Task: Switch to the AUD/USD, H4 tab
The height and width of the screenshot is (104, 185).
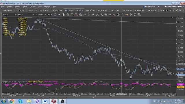Action: click(x=57, y=10)
